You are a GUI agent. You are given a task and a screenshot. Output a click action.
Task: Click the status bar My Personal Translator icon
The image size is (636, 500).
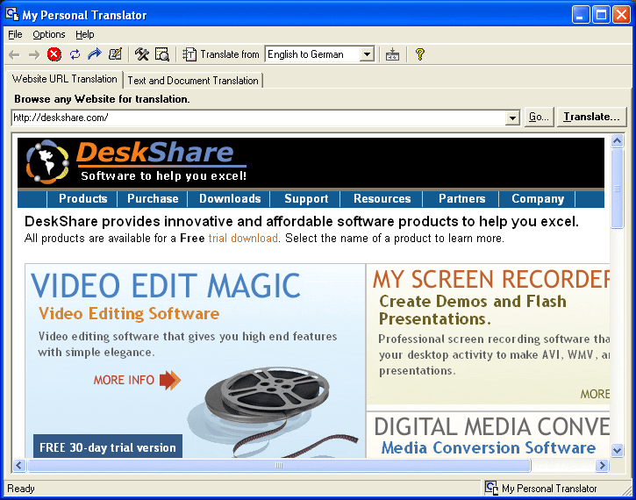[x=491, y=488]
